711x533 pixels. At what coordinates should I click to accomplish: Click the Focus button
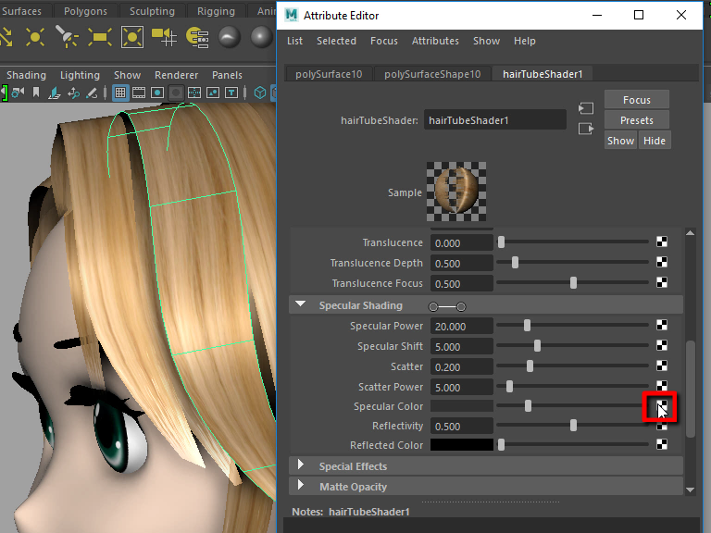tap(637, 100)
